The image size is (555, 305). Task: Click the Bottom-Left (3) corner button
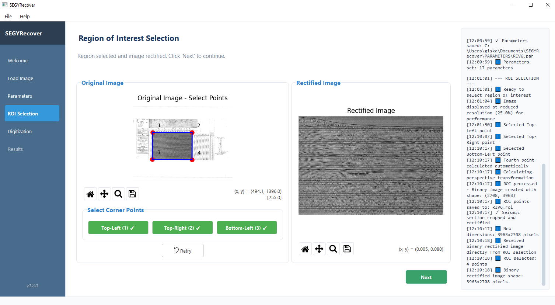[247, 228]
